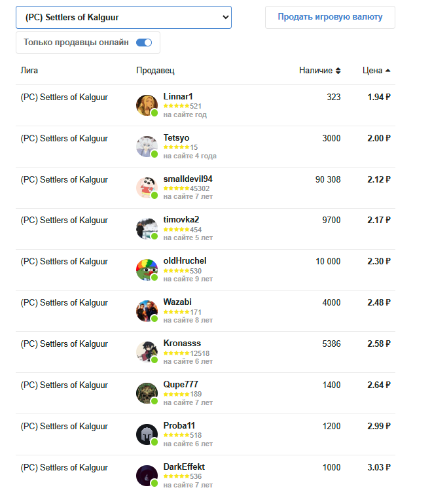432x494 pixels.
Task: Select the 1.94 ₽ price offer
Action: [379, 97]
